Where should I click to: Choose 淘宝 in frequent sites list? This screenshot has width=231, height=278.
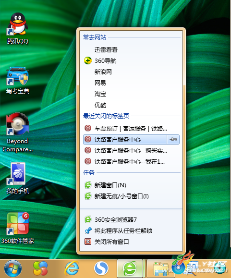pyautogui.click(x=131, y=94)
